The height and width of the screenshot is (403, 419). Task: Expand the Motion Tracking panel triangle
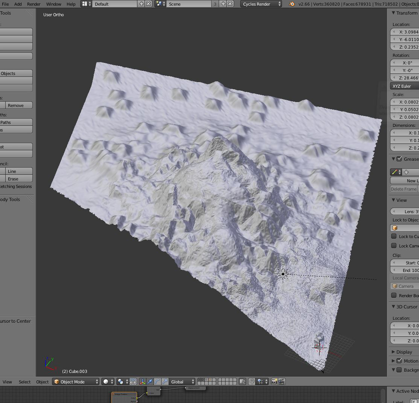pyautogui.click(x=393, y=361)
